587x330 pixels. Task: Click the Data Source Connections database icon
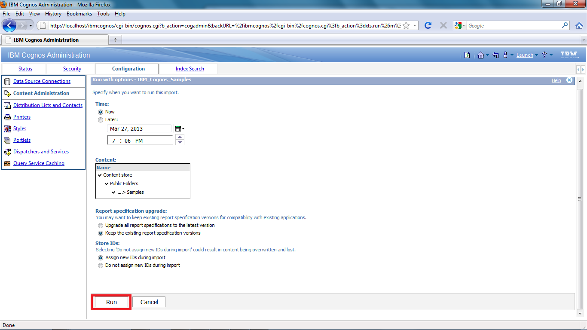coord(7,81)
